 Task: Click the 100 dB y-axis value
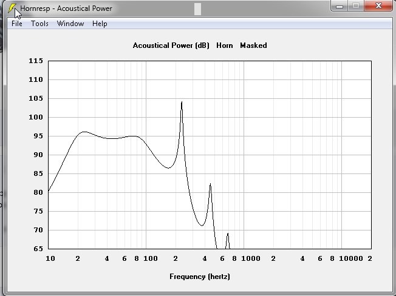pyautogui.click(x=36, y=117)
